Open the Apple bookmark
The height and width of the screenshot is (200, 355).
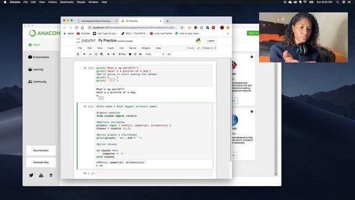tap(69, 33)
